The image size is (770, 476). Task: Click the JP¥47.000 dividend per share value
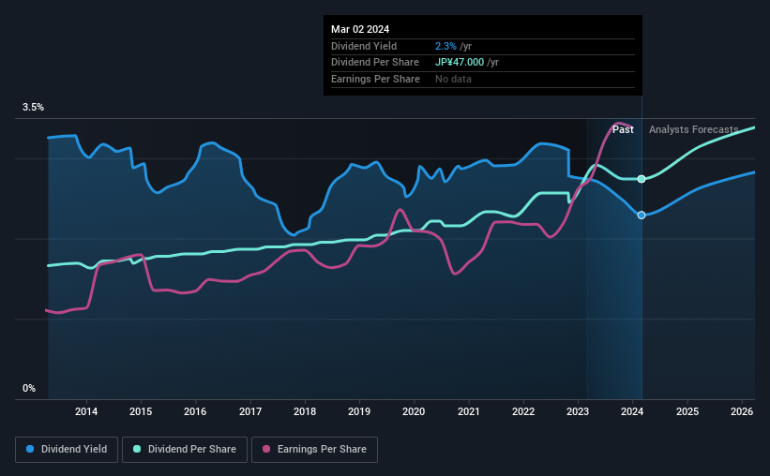[460, 63]
